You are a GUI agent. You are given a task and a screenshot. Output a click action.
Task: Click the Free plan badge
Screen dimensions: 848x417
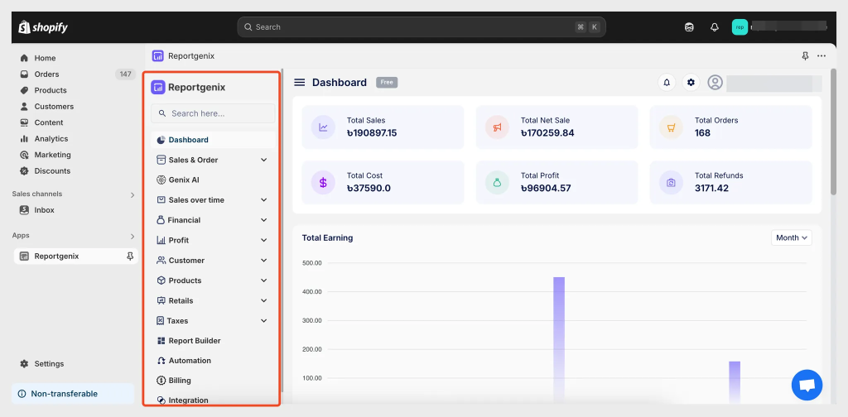pyautogui.click(x=387, y=82)
